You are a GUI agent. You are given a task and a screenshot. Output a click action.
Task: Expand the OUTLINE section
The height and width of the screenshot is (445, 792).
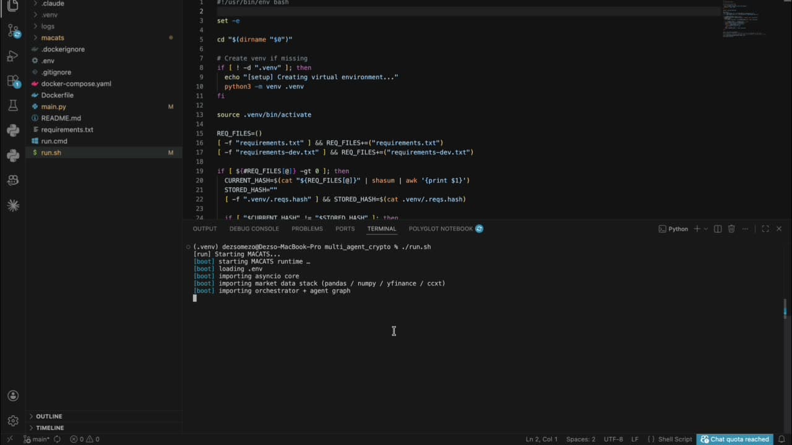(x=49, y=417)
